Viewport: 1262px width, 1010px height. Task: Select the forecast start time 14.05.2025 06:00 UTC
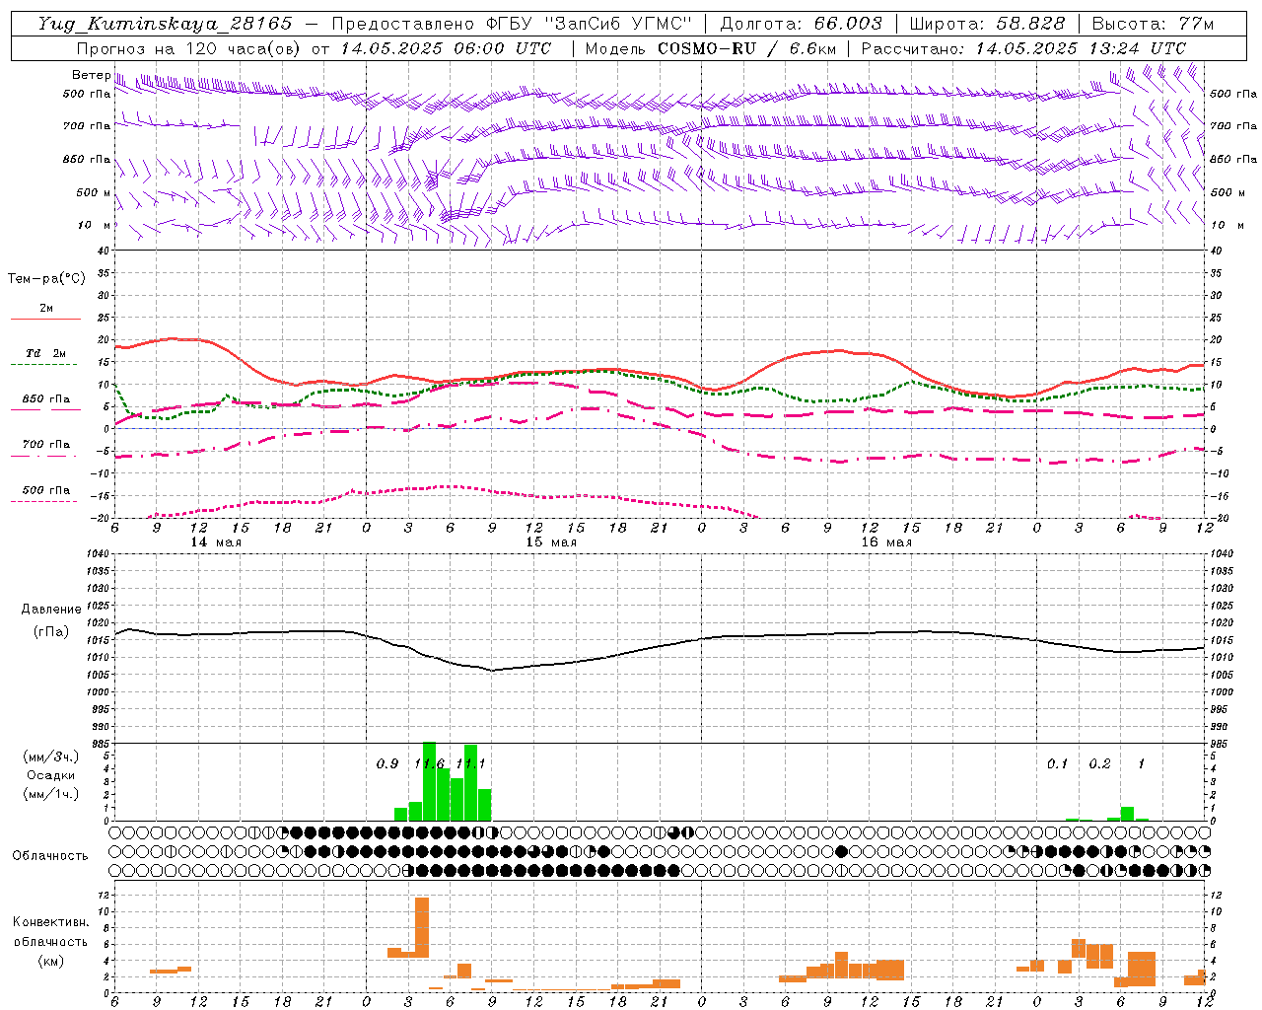[446, 48]
